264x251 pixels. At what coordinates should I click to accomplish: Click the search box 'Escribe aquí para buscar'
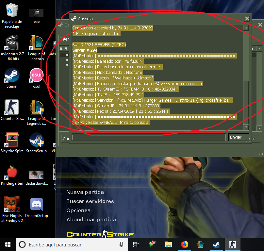[72, 244]
